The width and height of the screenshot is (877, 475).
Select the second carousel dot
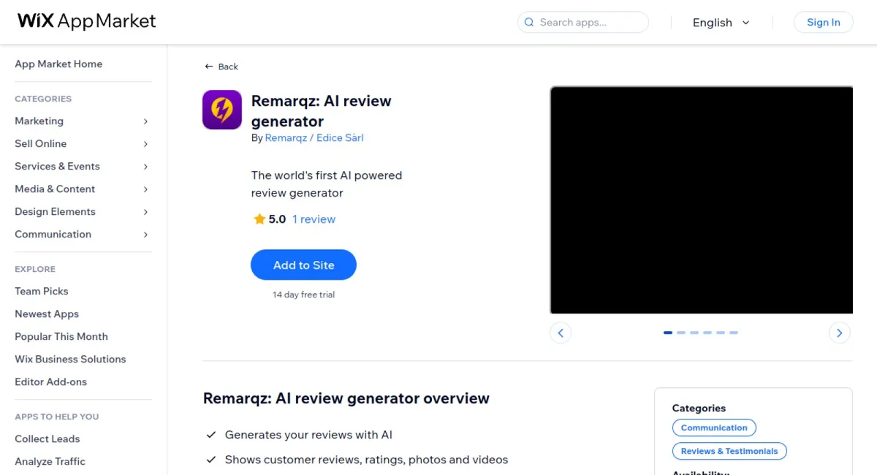pos(681,332)
